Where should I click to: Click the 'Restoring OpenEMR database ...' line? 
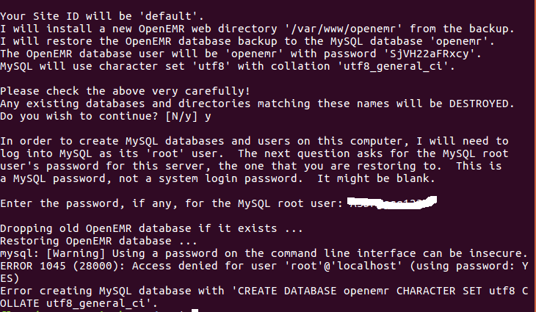click(98, 241)
